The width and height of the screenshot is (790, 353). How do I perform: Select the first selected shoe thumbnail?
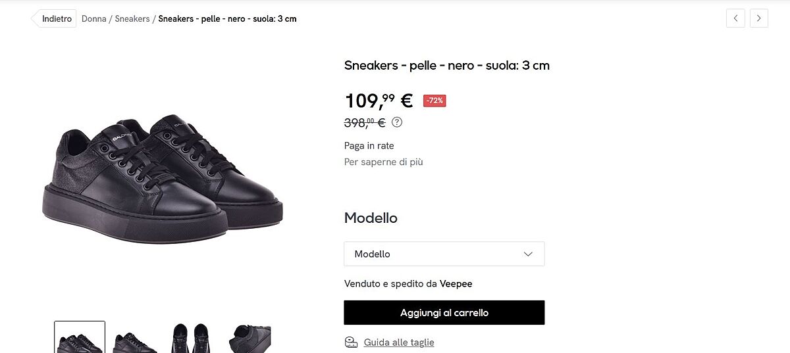coord(80,337)
